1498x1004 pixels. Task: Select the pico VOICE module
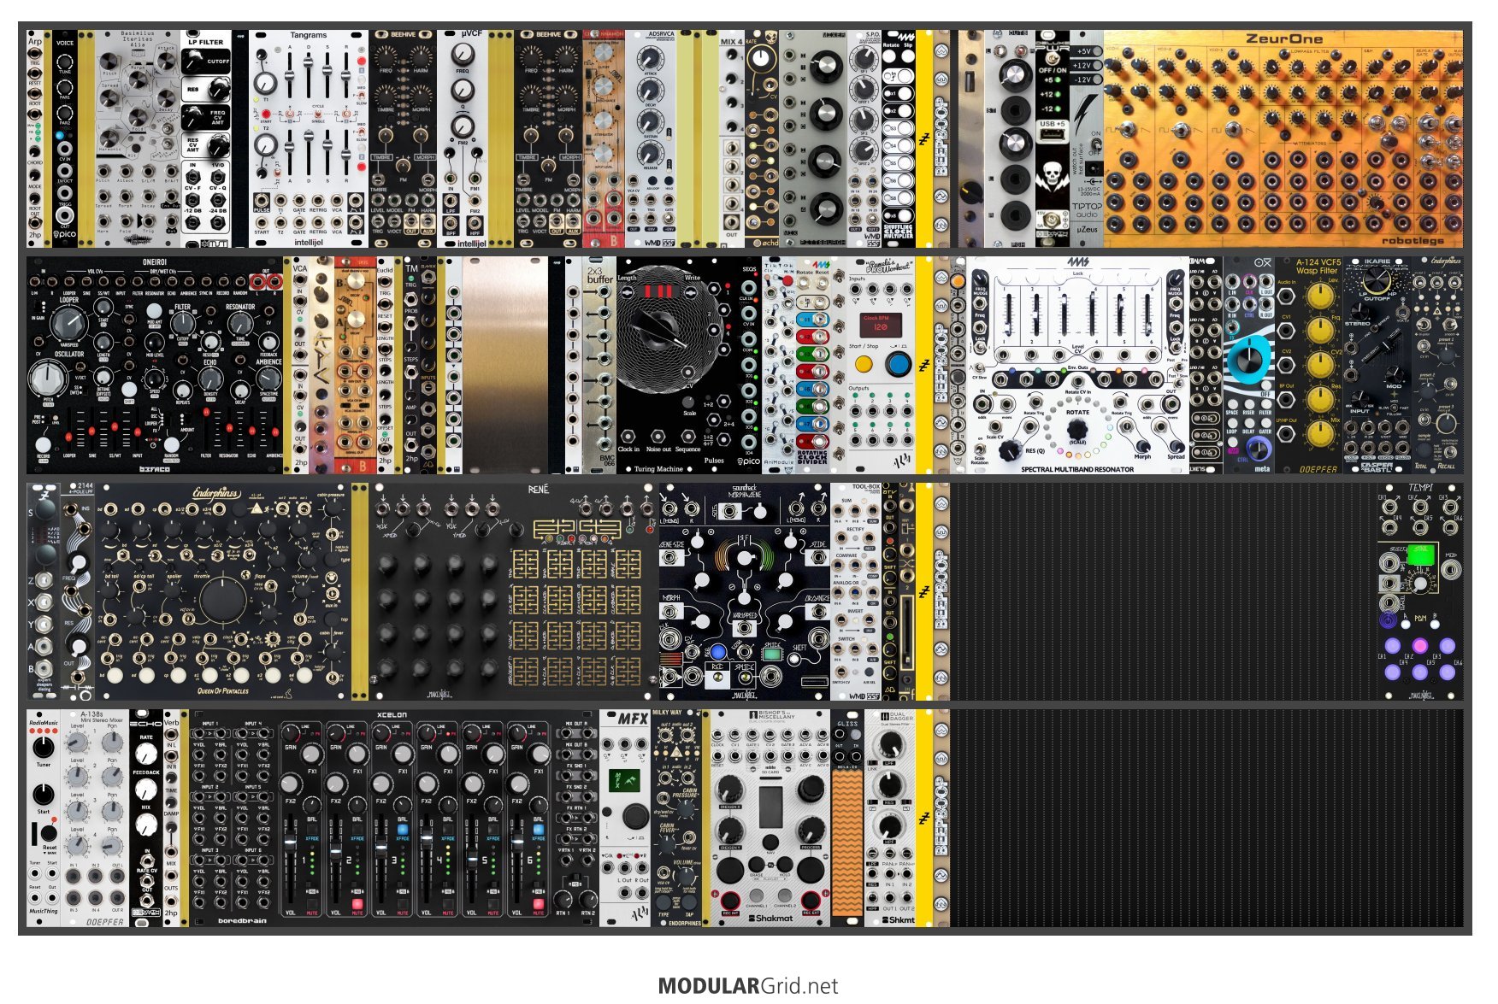[x=65, y=139]
